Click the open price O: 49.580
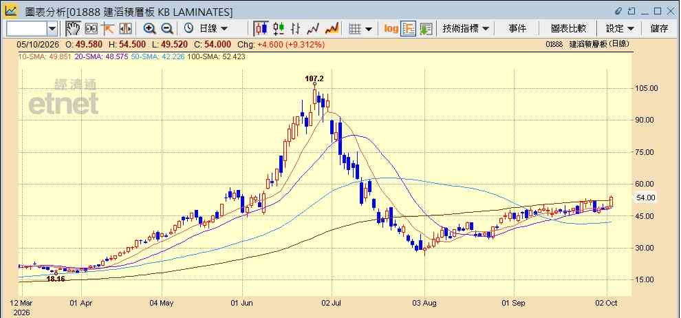 (84, 45)
